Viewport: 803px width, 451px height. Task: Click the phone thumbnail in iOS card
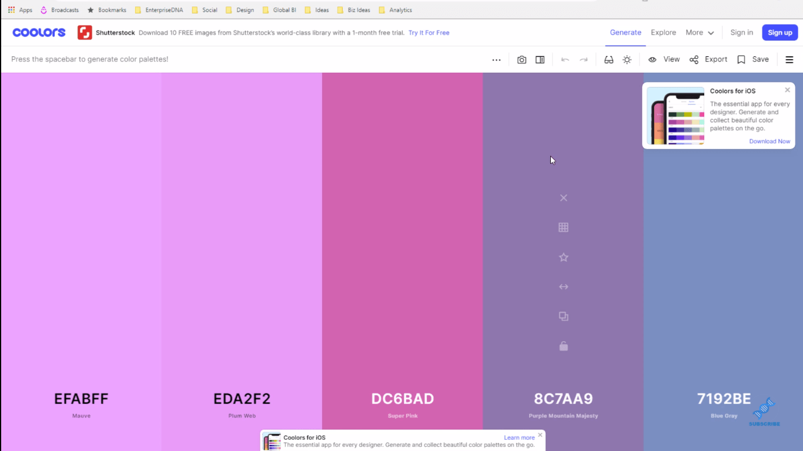pyautogui.click(x=675, y=116)
